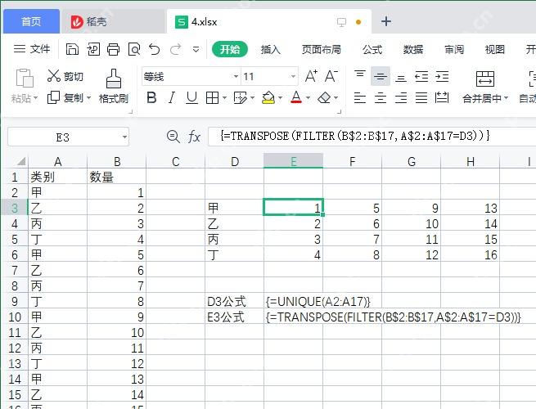This screenshot has height=409, width=536.
Task: Open the 文件 menu
Action: pyautogui.click(x=32, y=49)
